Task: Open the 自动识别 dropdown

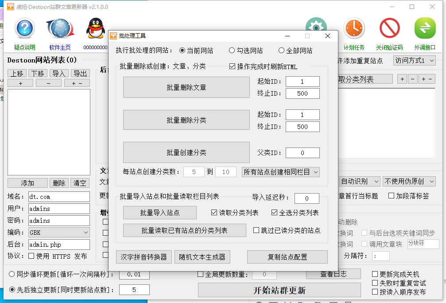Action: (360, 181)
